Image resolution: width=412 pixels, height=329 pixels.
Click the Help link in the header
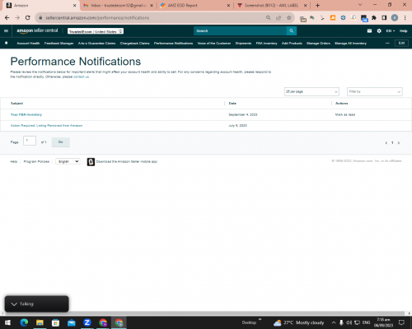tap(403, 31)
